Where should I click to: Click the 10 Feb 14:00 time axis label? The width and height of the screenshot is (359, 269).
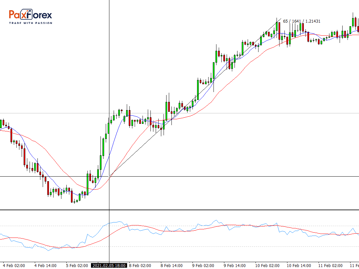[x=299, y=266]
